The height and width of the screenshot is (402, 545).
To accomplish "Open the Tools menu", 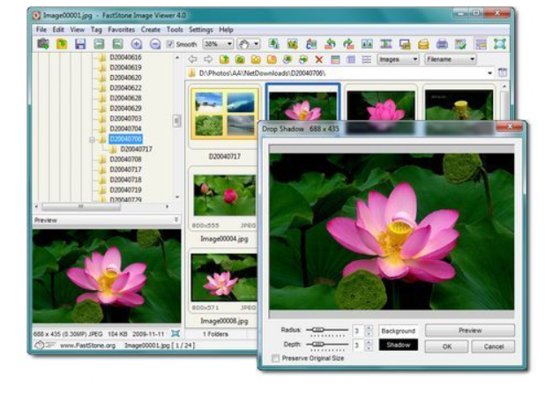I will (x=175, y=30).
